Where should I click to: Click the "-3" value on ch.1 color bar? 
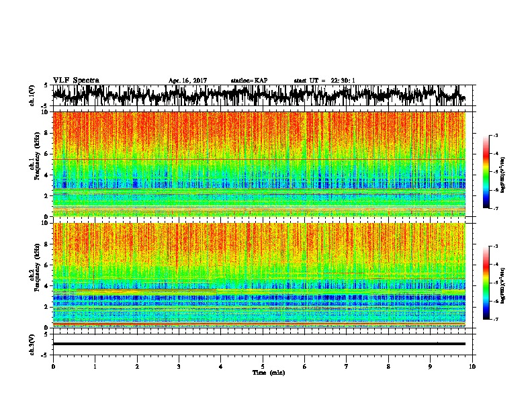click(495, 136)
